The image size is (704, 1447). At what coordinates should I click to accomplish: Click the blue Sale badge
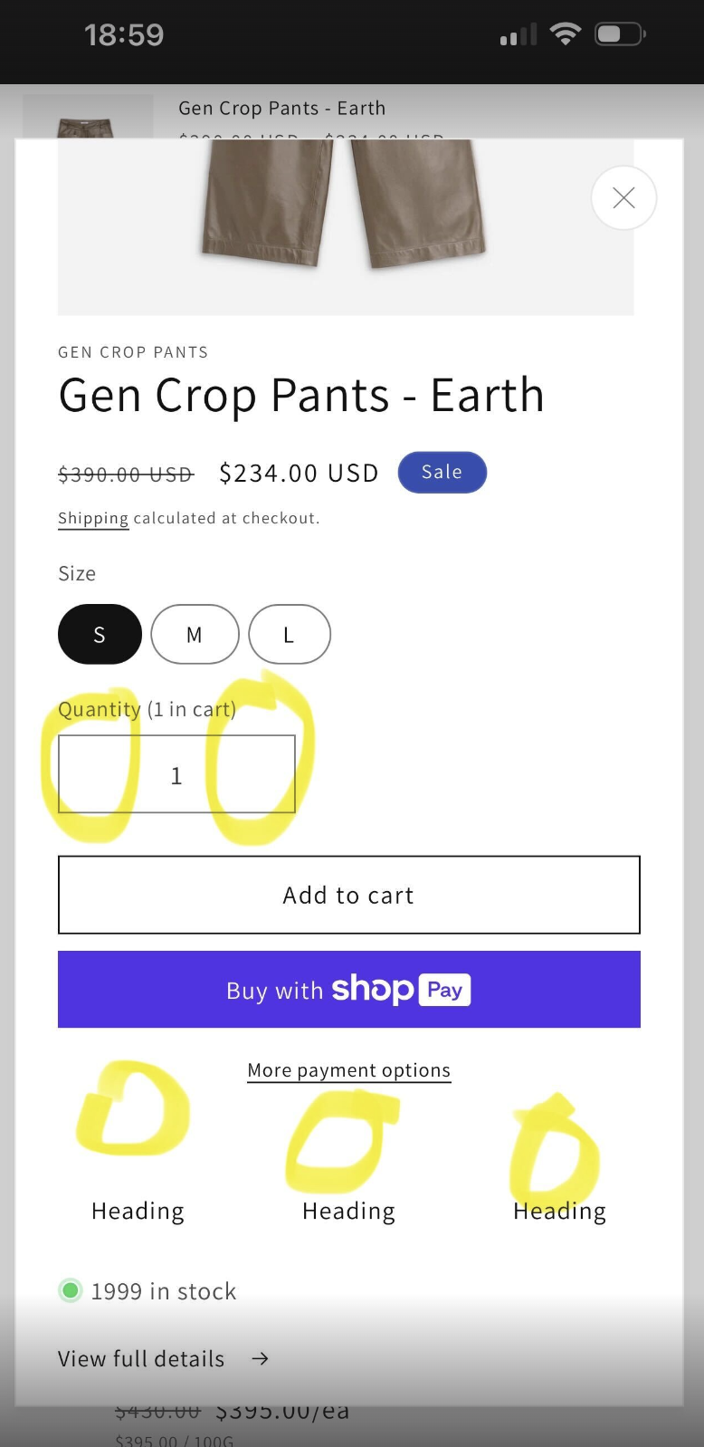(x=442, y=472)
